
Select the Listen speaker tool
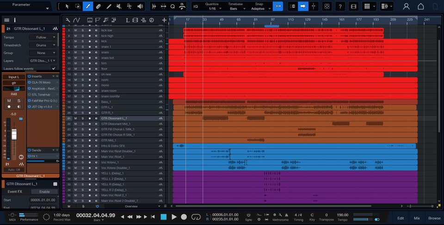140,6
